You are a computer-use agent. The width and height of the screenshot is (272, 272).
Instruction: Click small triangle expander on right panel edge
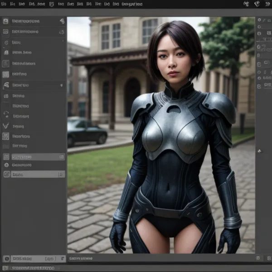point(259,150)
